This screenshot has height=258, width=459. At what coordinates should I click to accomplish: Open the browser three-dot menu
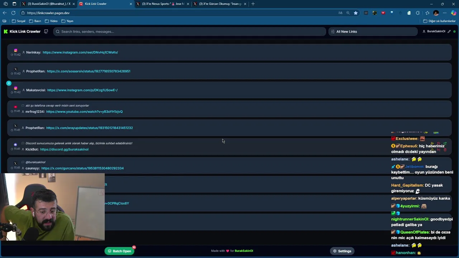(x=445, y=13)
